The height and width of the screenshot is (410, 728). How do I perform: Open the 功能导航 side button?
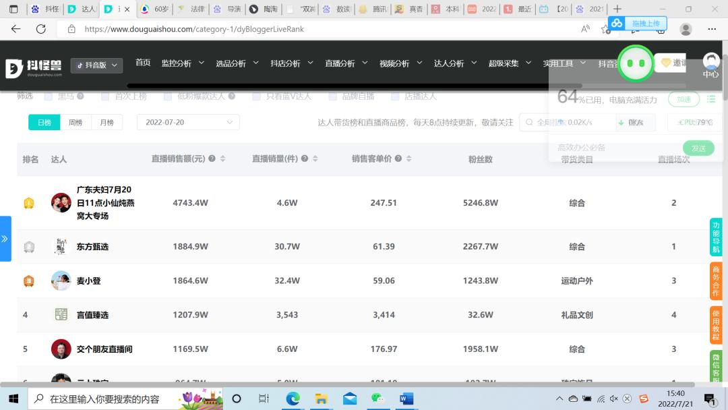(716, 237)
